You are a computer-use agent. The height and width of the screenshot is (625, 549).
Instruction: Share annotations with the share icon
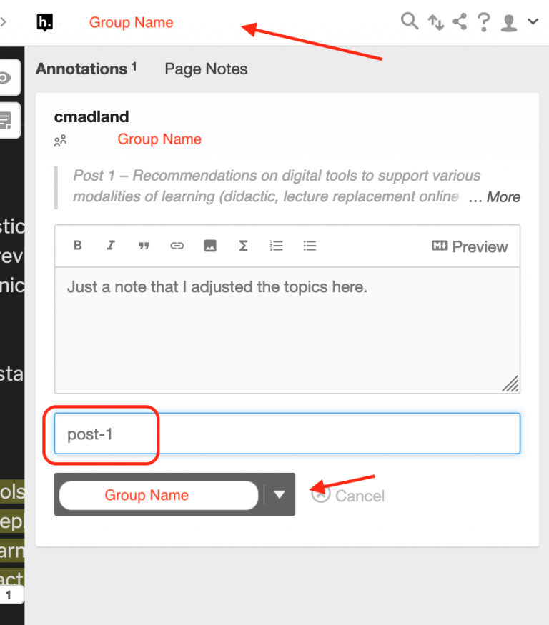(460, 21)
